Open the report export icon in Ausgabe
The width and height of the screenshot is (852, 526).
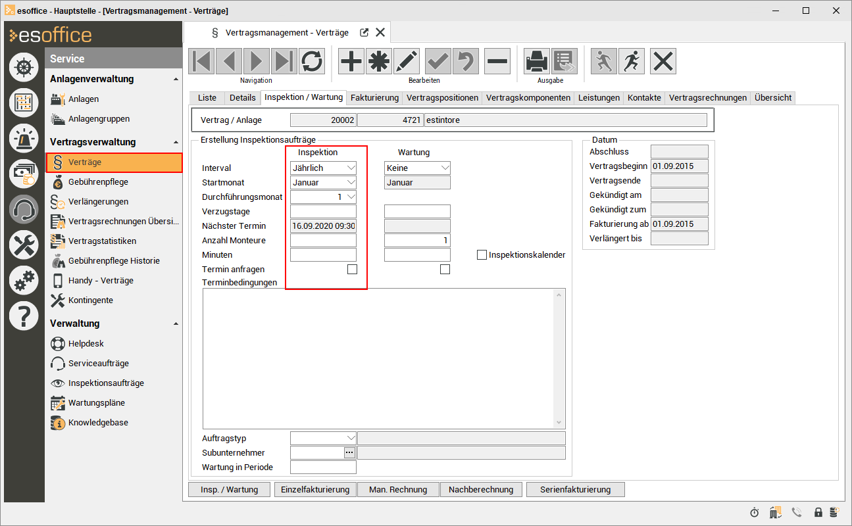click(564, 61)
